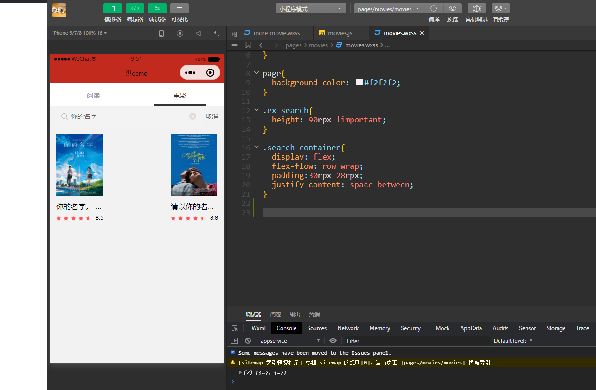Click the mini program menu dots button

pyautogui.click(x=190, y=73)
